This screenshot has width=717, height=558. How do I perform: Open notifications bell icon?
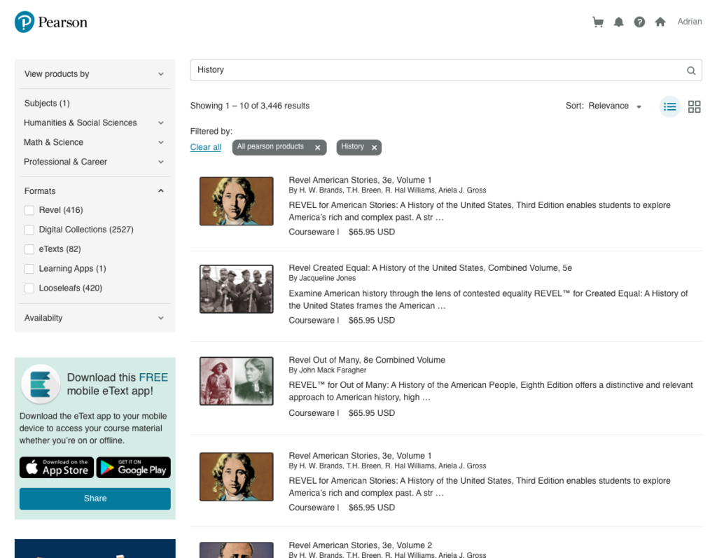coord(619,22)
